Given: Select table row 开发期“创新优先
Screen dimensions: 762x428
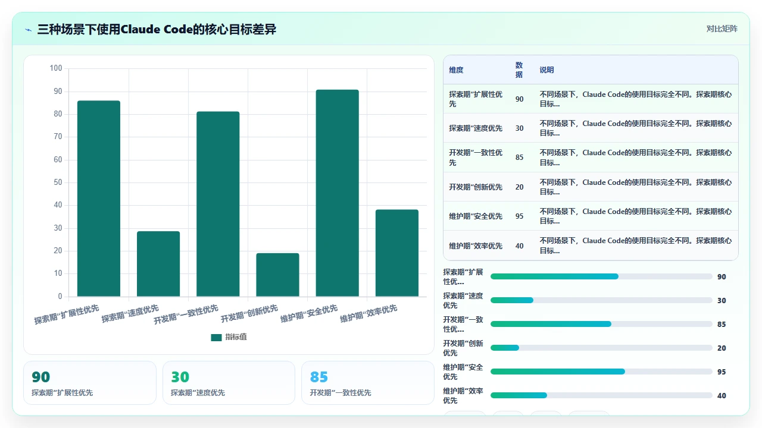Looking at the screenshot, I should click(591, 187).
